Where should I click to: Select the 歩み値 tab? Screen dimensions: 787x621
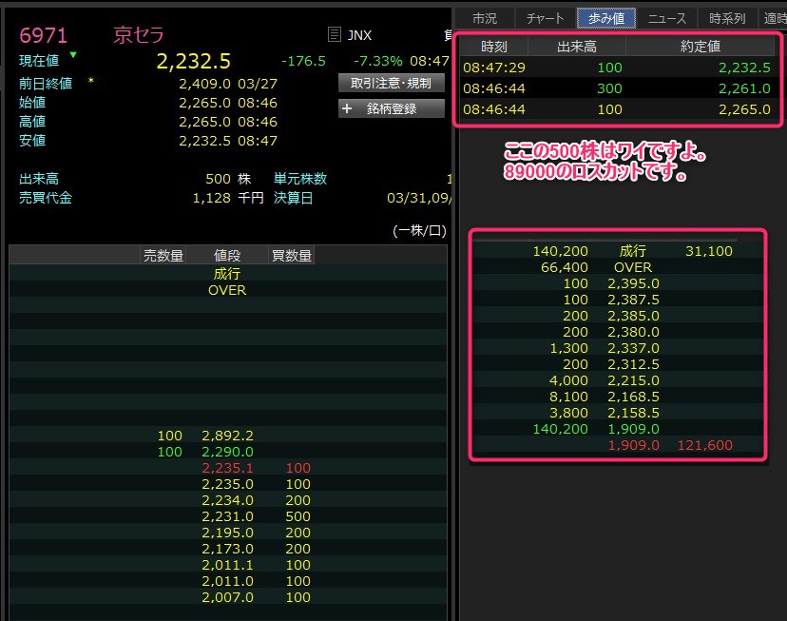[x=605, y=18]
